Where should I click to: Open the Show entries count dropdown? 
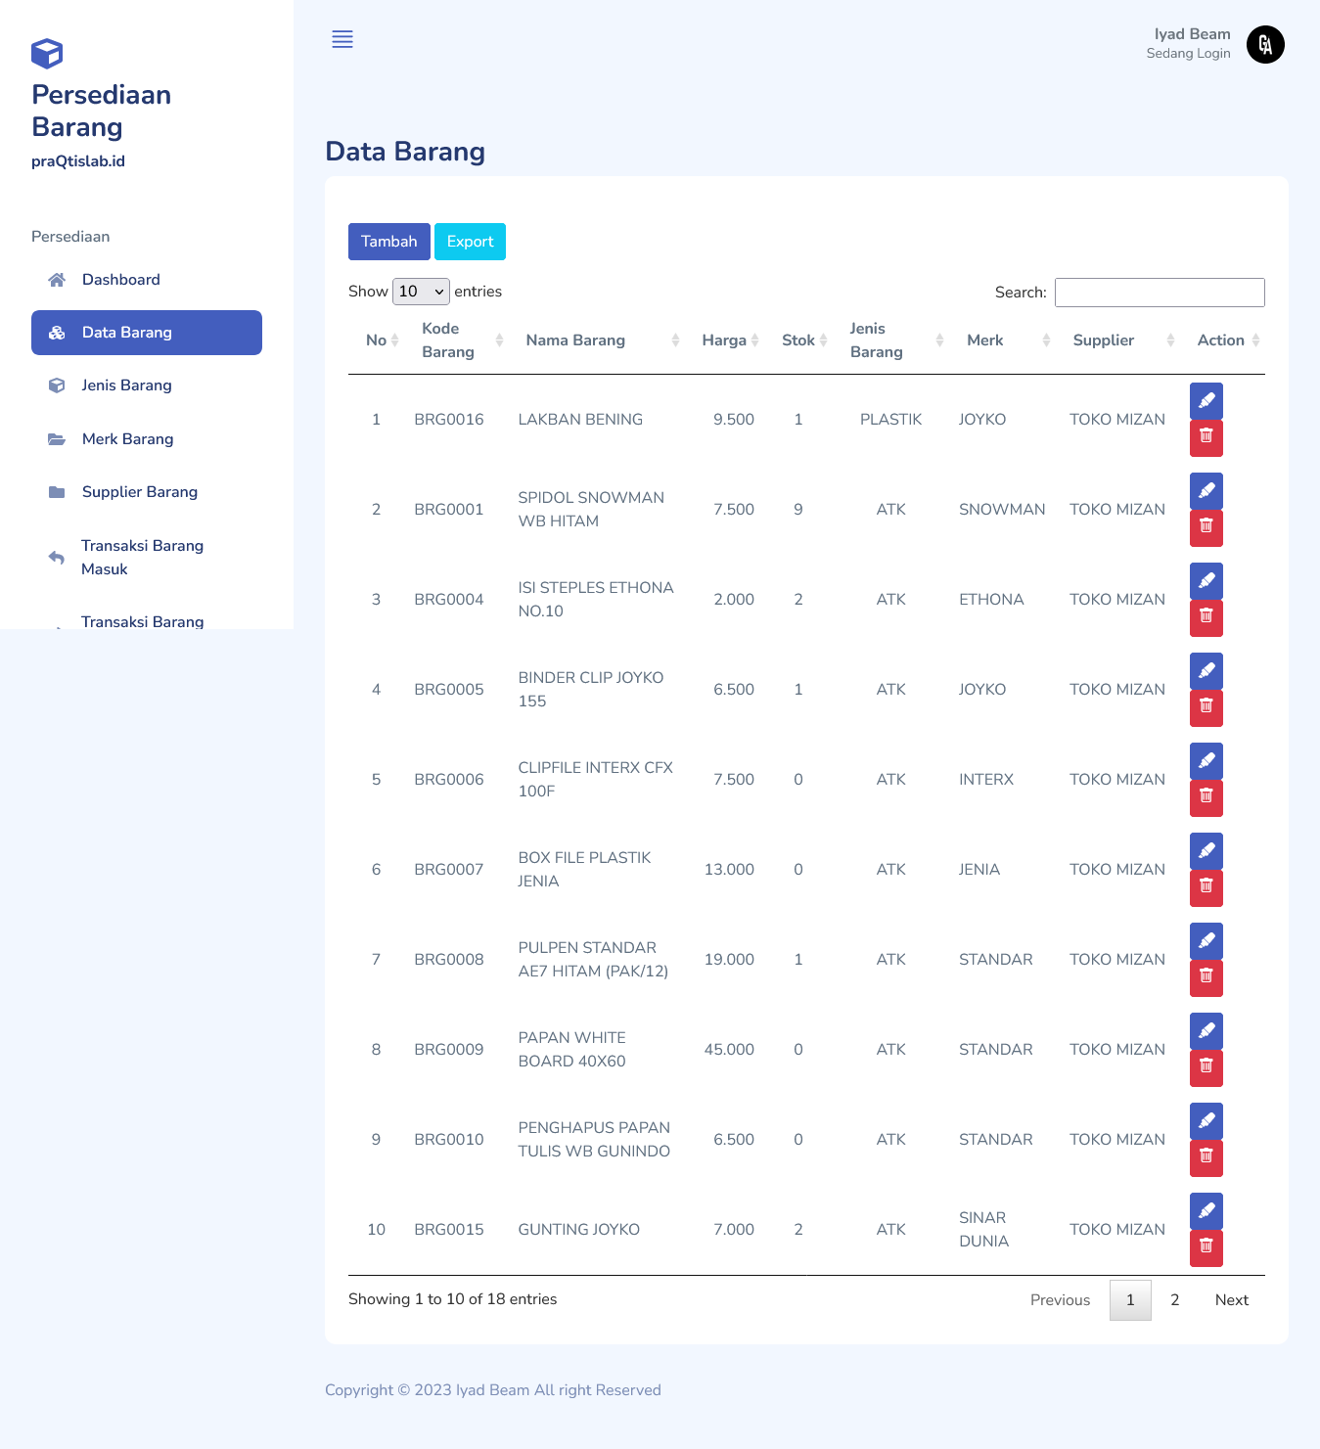click(421, 292)
